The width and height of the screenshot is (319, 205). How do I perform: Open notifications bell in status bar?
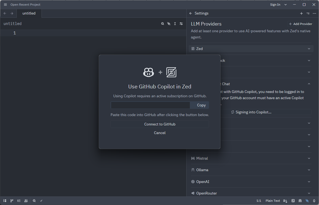(314, 201)
